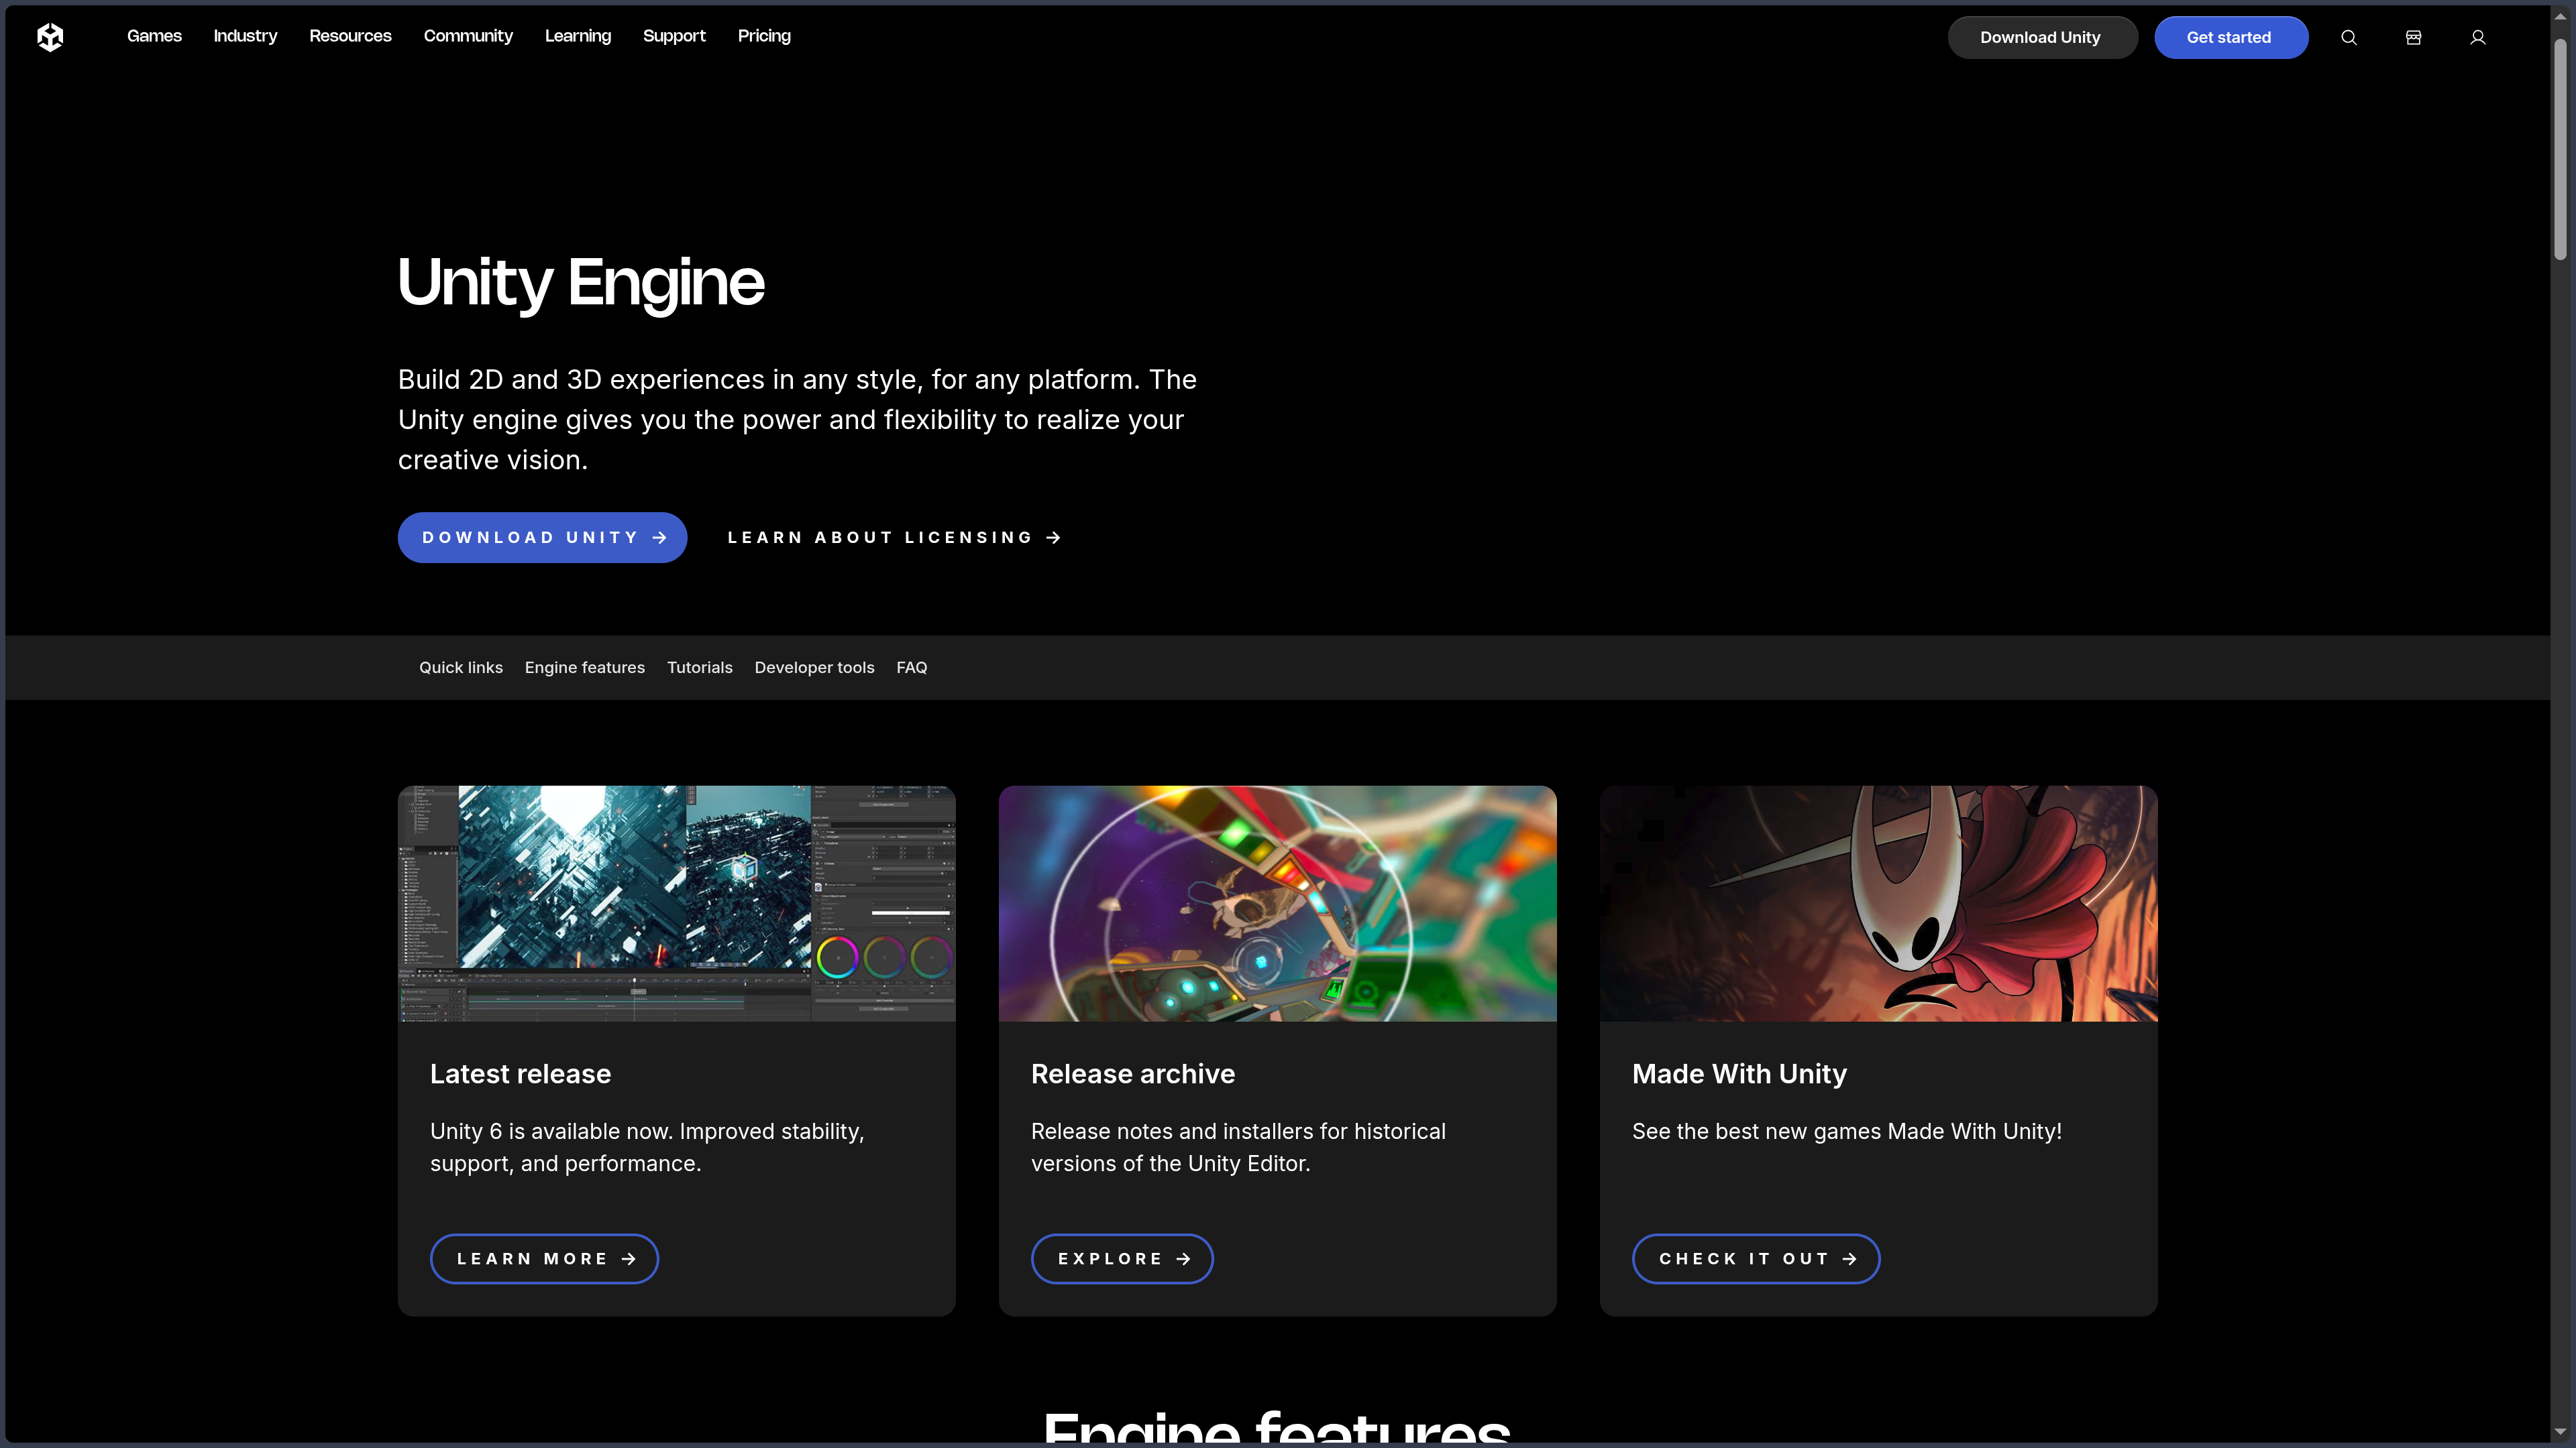Viewport: 2576px width, 1448px height.
Task: Jump to Developer tools section
Action: 814,668
